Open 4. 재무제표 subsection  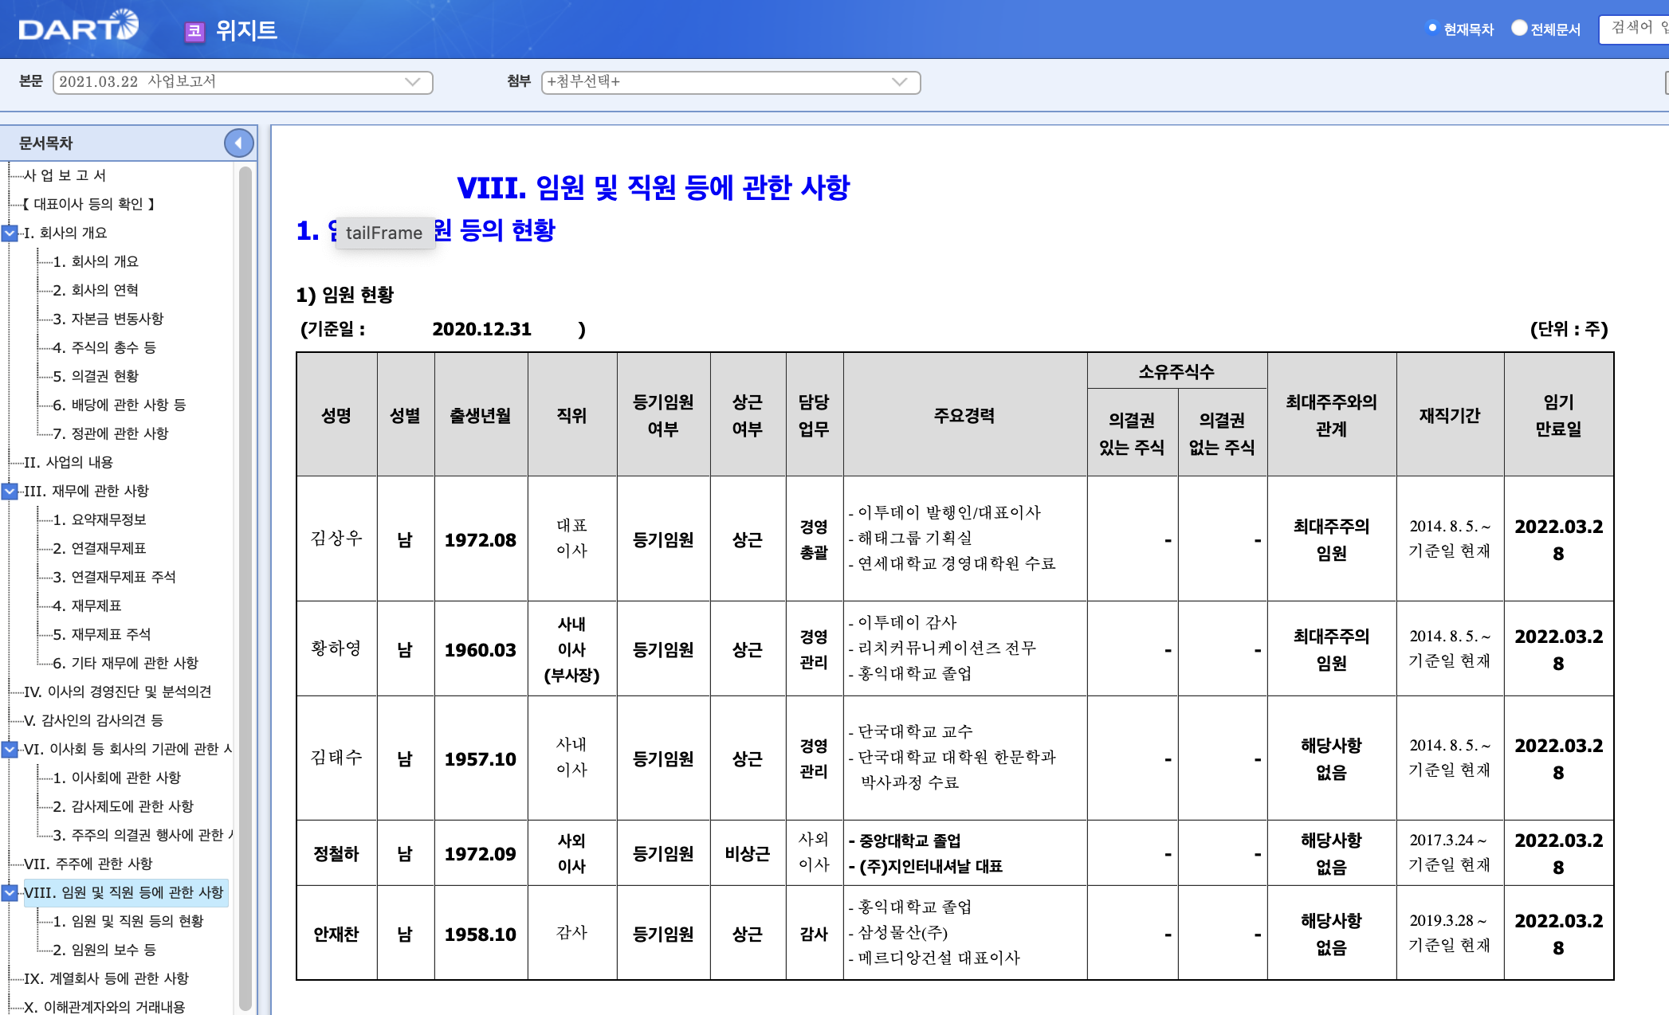pyautogui.click(x=87, y=605)
